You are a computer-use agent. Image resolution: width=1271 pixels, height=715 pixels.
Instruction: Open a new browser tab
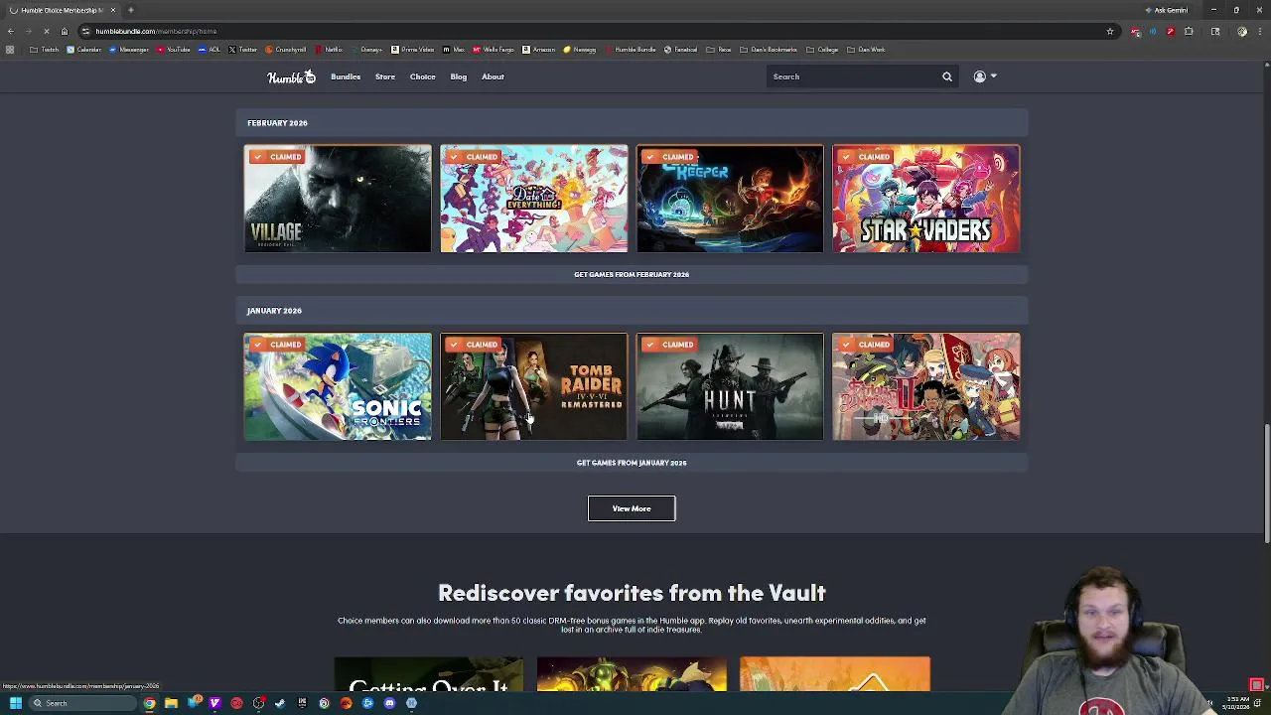(130, 10)
